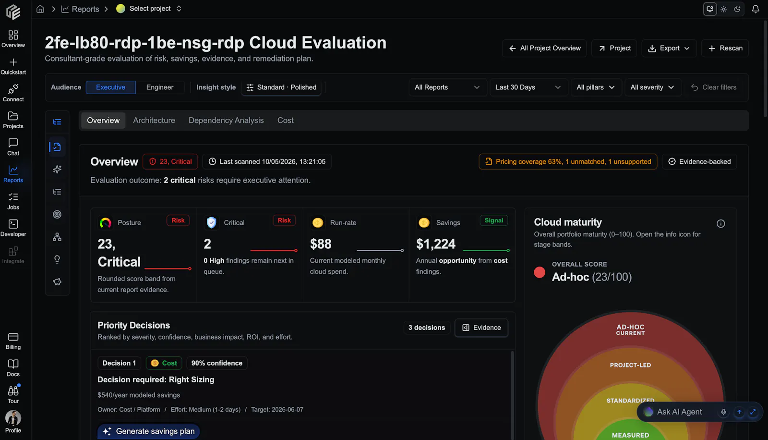
Task: Open the Overview sidebar item
Action: 13,39
